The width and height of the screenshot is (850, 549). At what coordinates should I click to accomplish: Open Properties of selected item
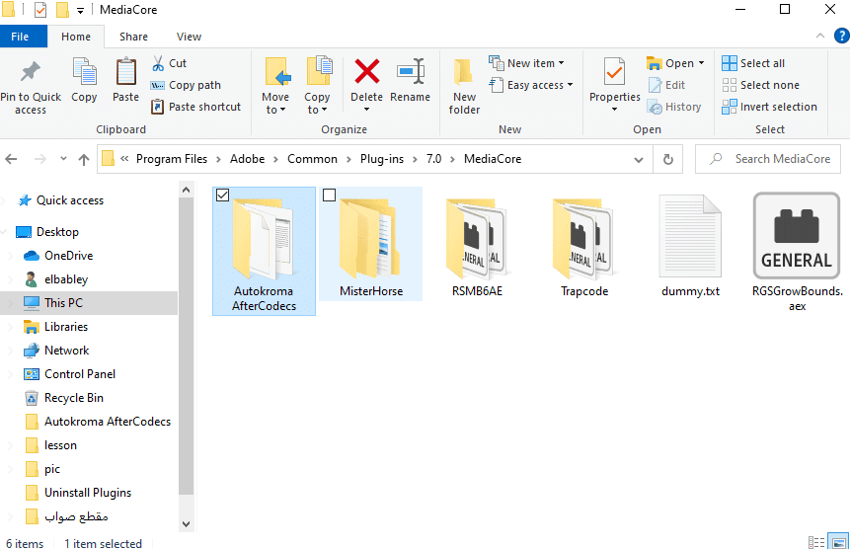click(x=615, y=79)
